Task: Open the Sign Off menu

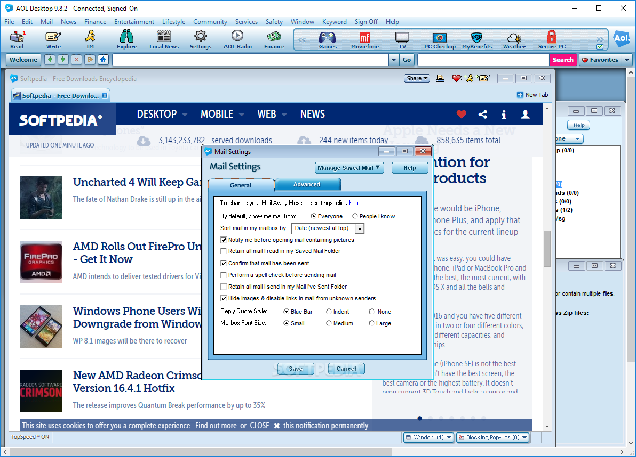Action: (x=366, y=22)
